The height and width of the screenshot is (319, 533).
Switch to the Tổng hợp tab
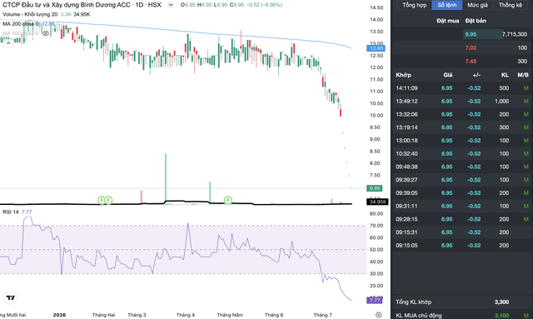(414, 5)
